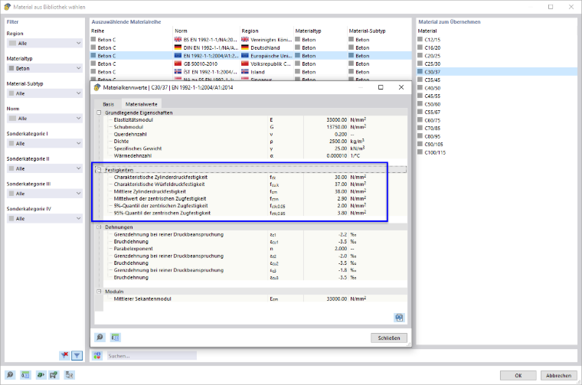Click the Suchen search field
Screen dimensions: 582x385
[152, 356]
